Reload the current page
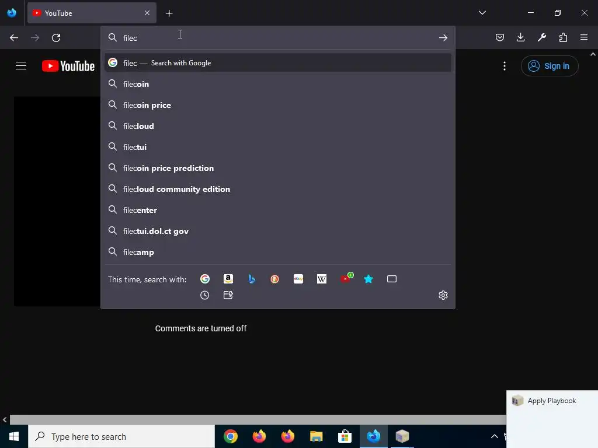598x448 pixels. pyautogui.click(x=56, y=38)
